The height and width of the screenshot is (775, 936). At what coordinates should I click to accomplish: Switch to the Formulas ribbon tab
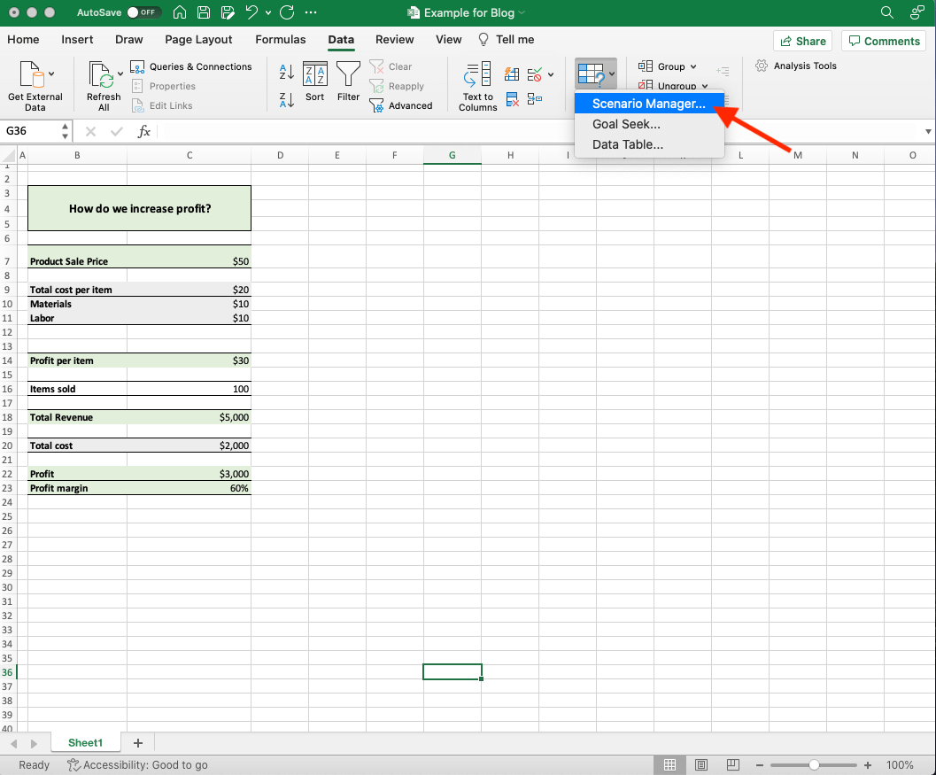click(280, 39)
